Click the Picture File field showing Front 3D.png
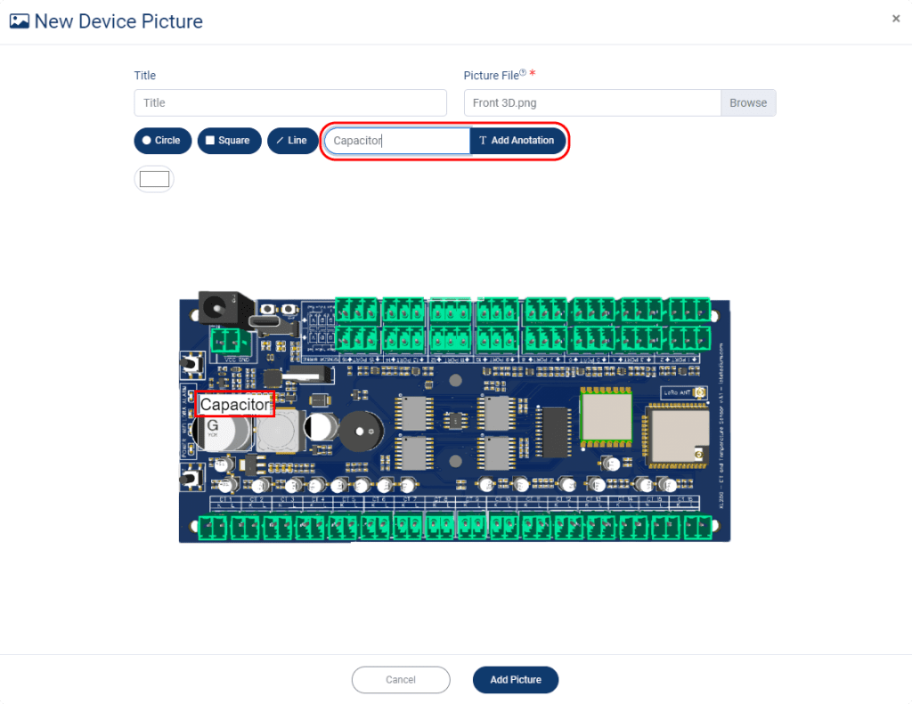 [x=591, y=102]
